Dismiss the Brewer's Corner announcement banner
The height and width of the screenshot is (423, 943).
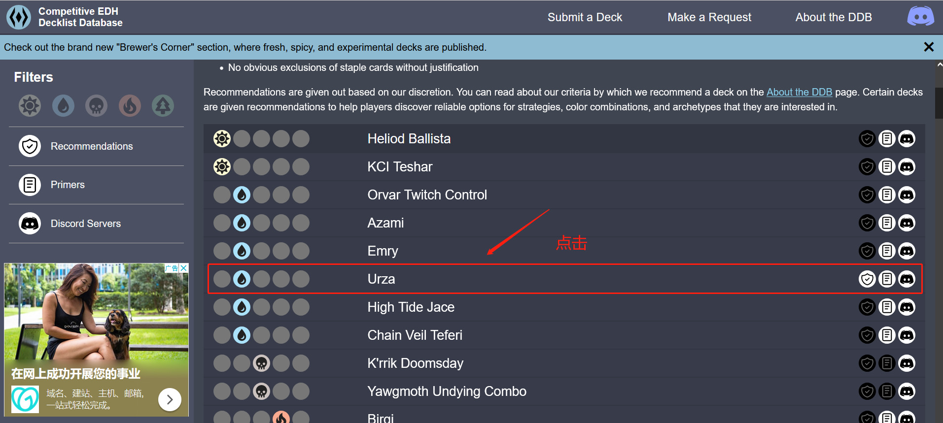point(929,47)
